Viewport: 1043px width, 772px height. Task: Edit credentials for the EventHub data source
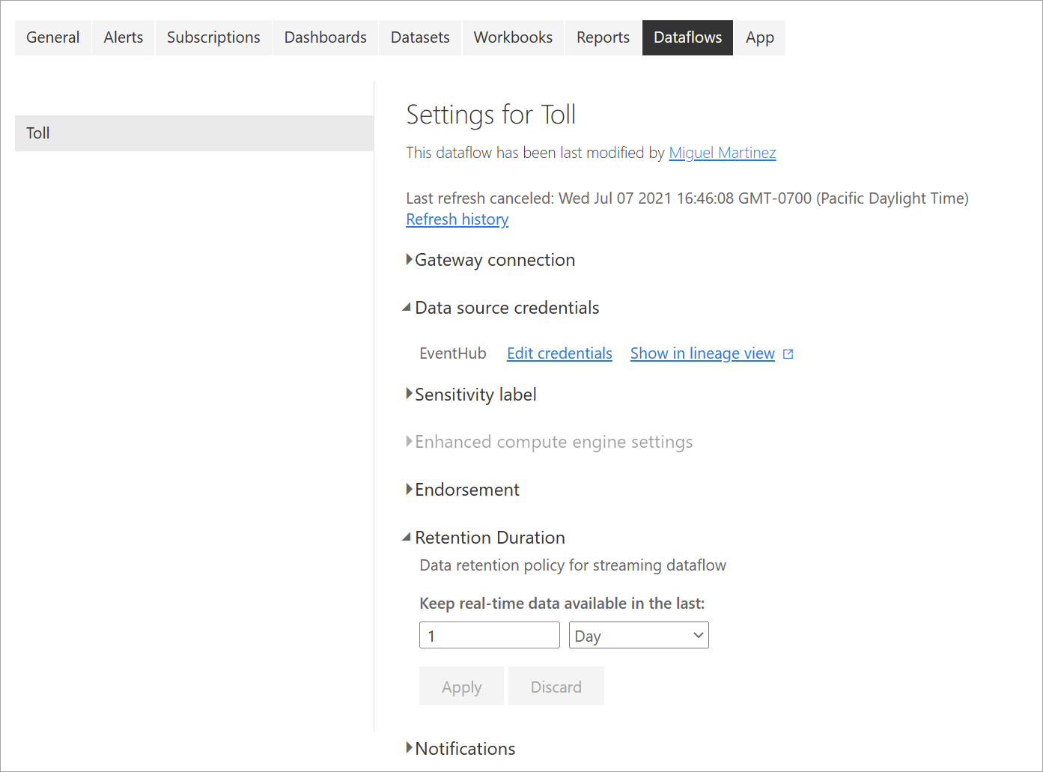tap(559, 353)
